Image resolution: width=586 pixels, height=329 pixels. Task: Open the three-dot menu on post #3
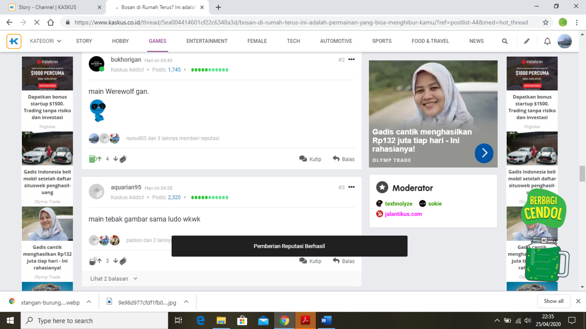(351, 187)
